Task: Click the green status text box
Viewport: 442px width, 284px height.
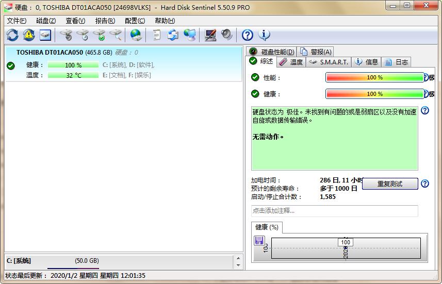Action: click(x=335, y=138)
